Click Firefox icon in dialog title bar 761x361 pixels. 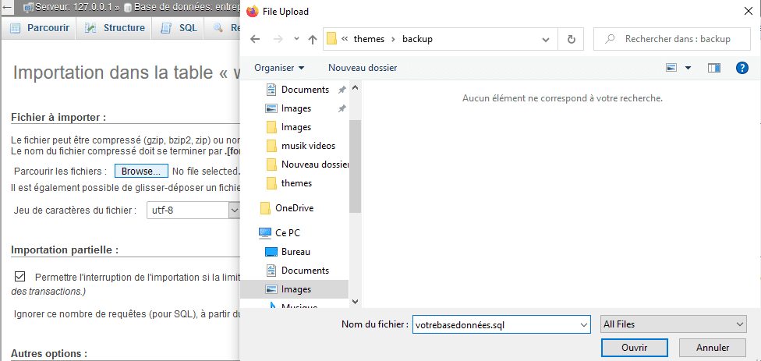252,11
